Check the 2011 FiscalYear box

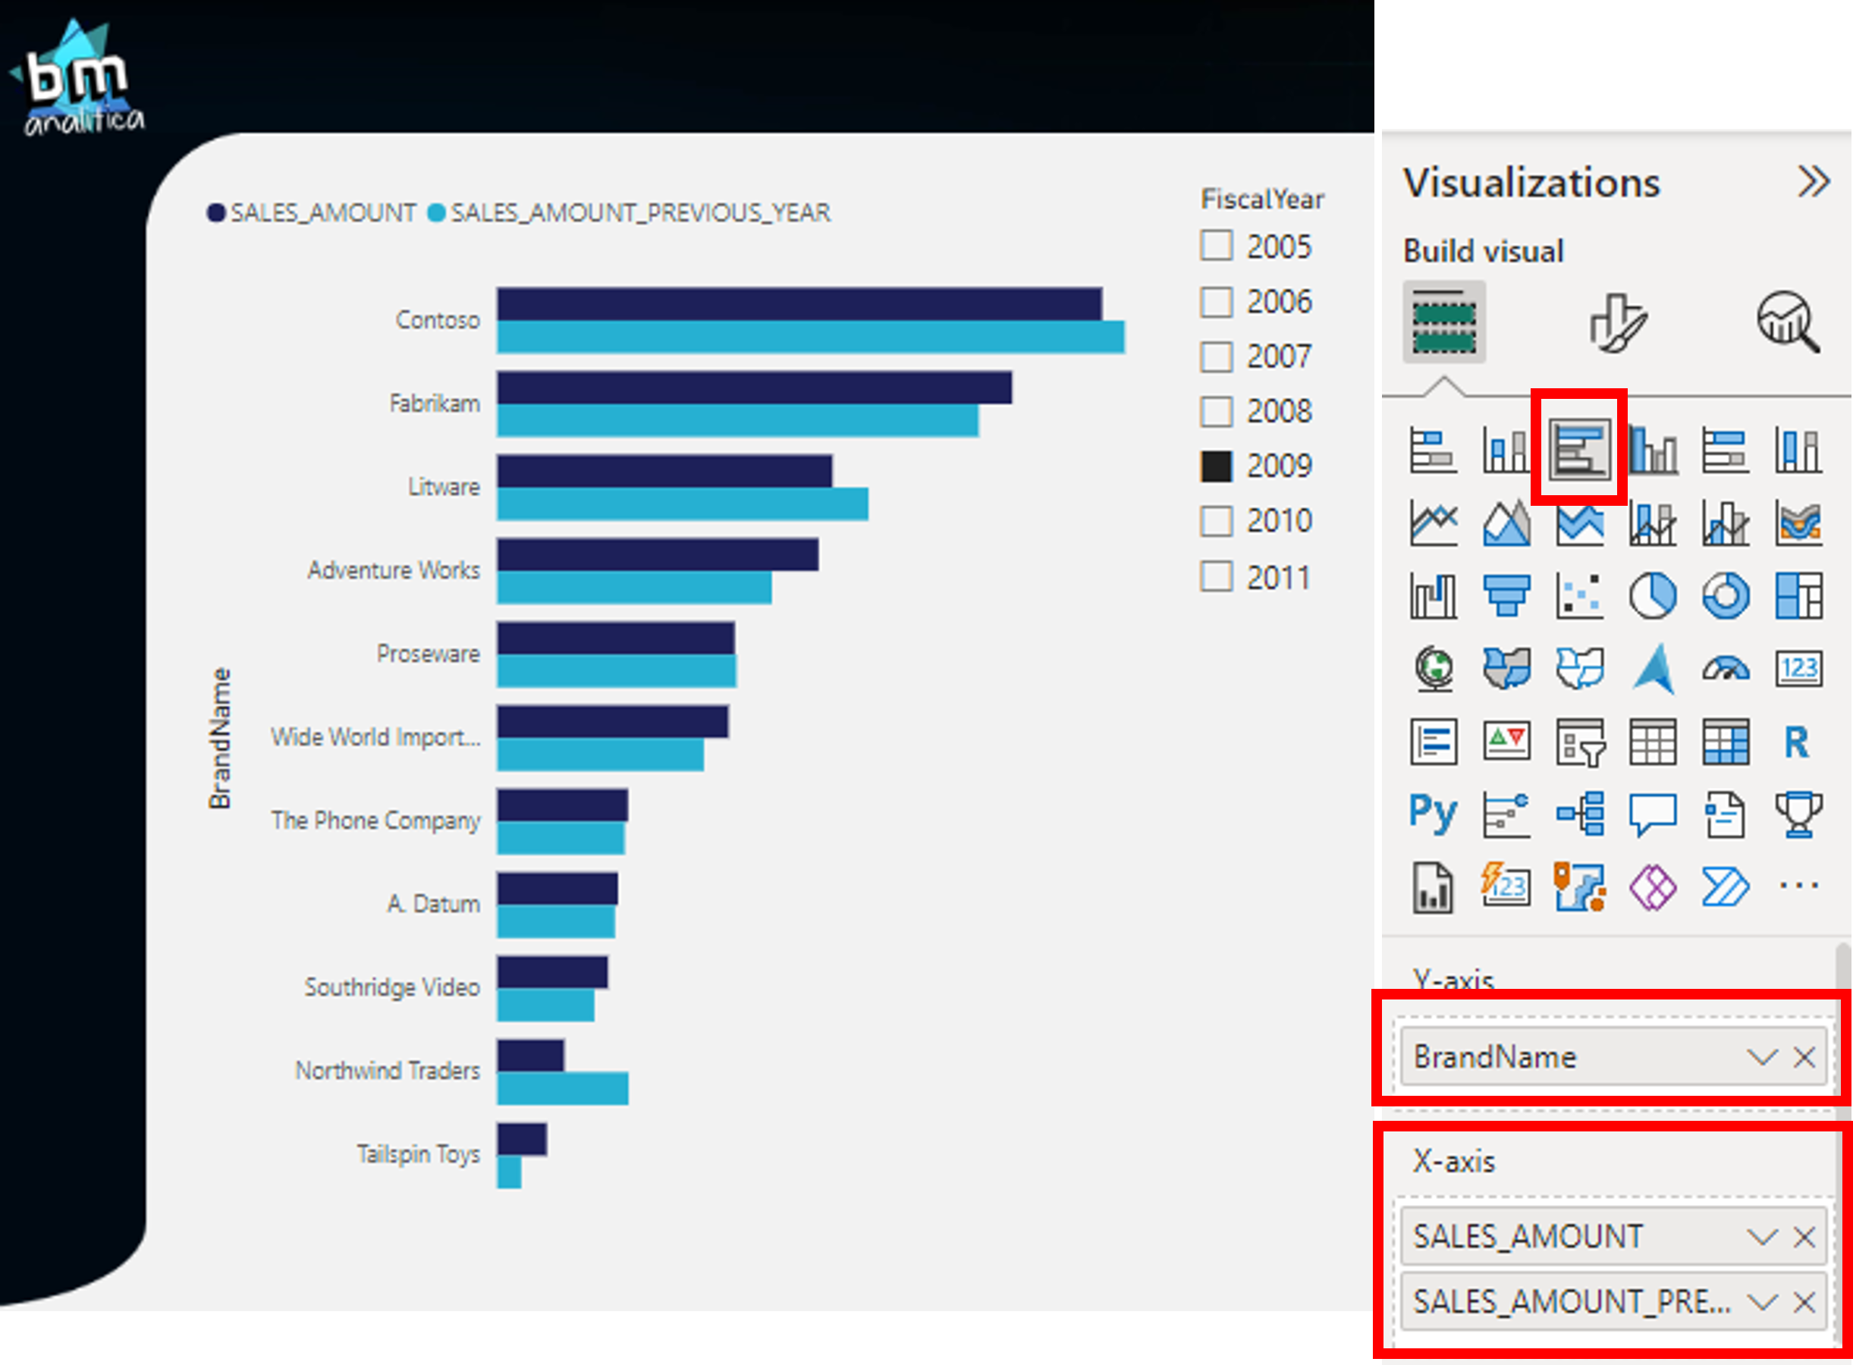1217,577
